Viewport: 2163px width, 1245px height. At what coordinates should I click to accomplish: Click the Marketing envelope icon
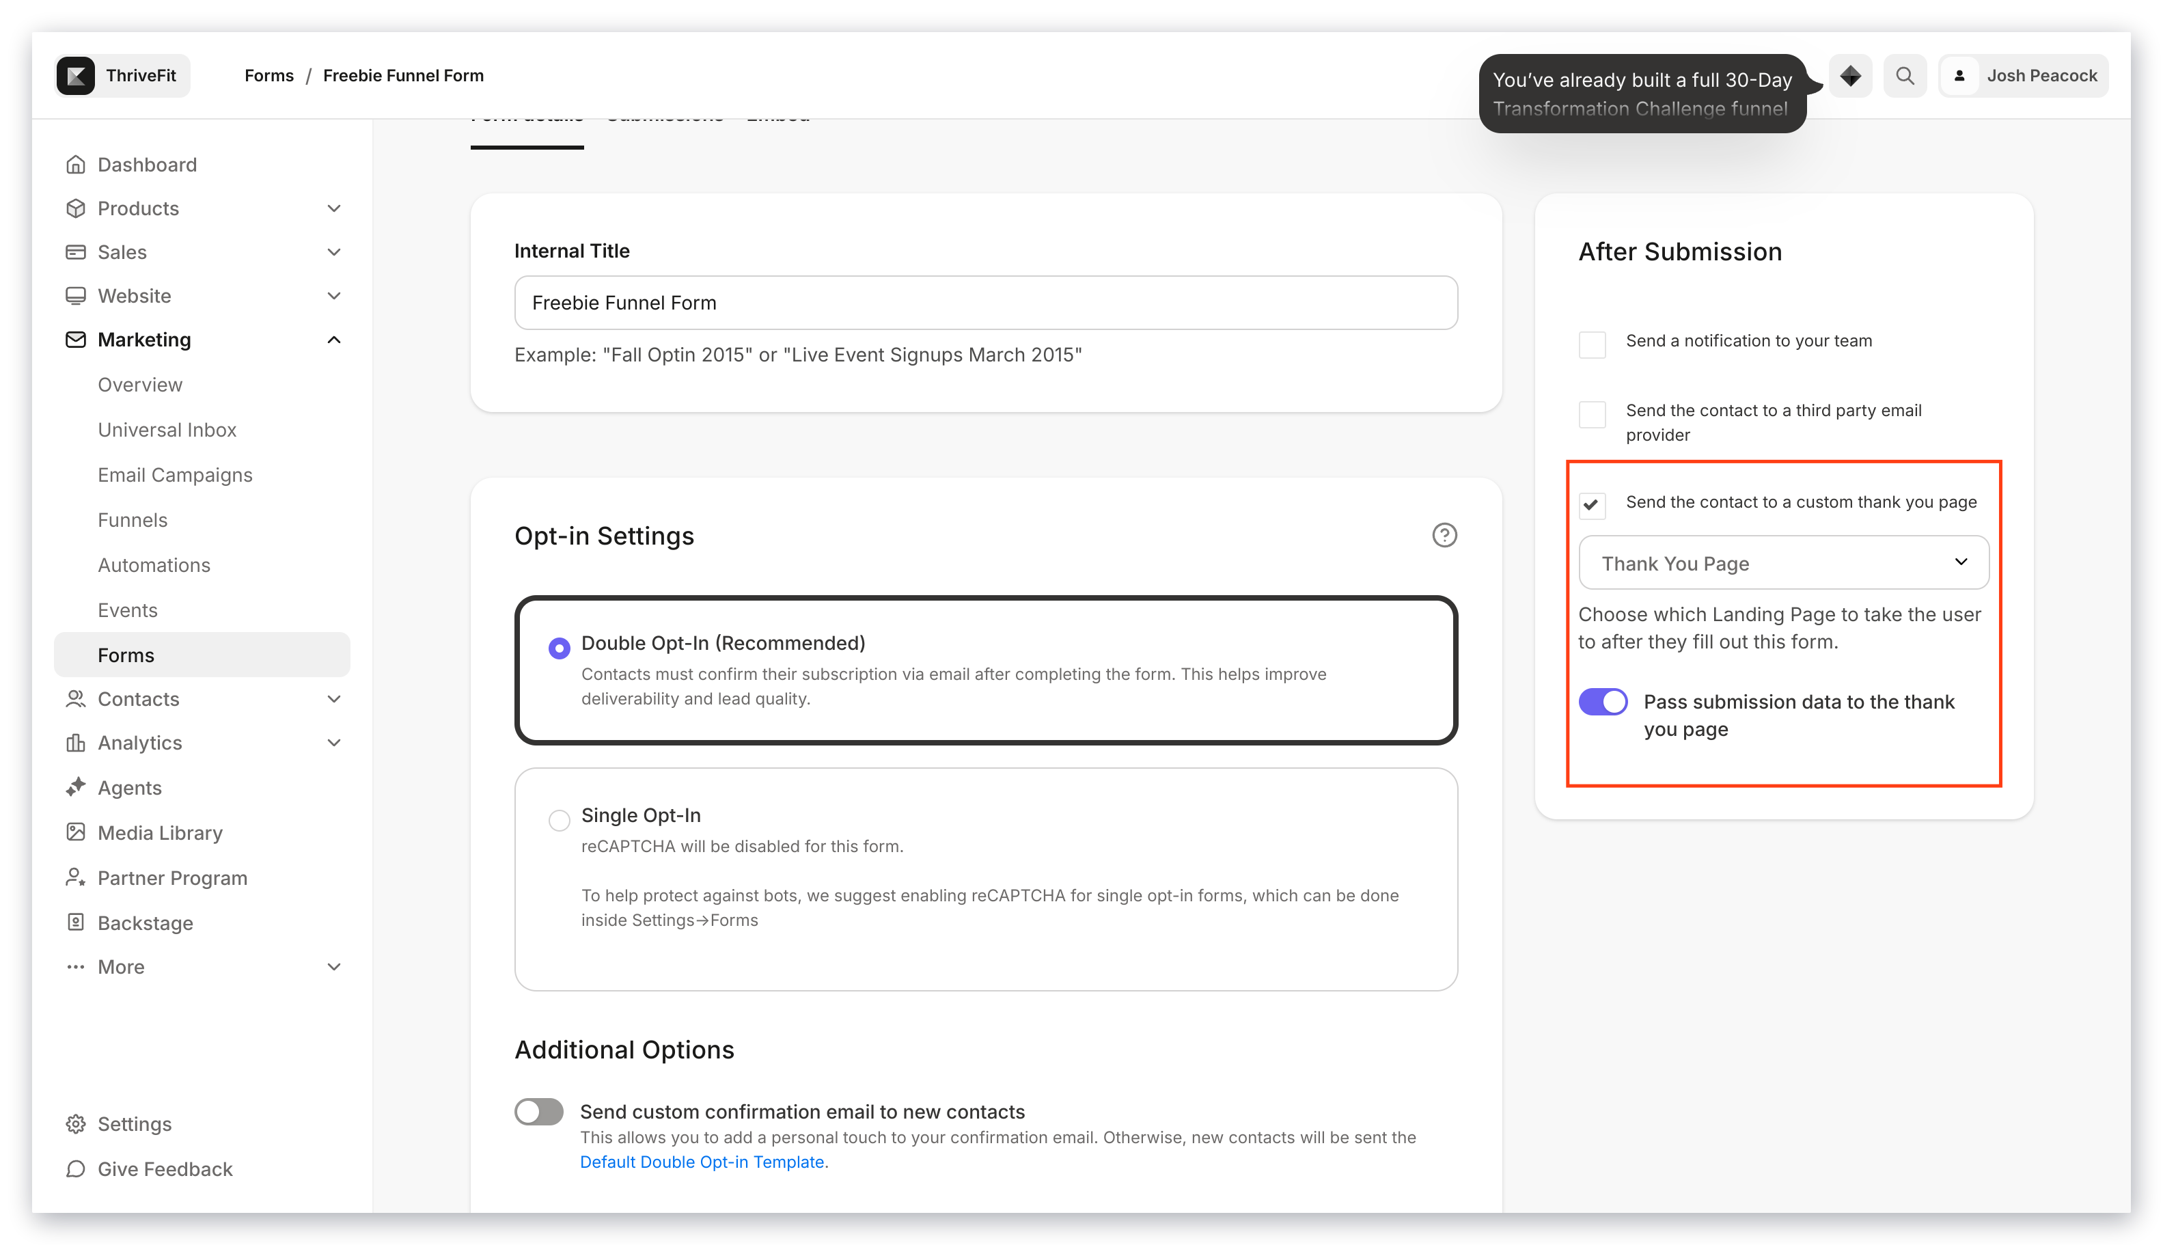[x=75, y=340]
